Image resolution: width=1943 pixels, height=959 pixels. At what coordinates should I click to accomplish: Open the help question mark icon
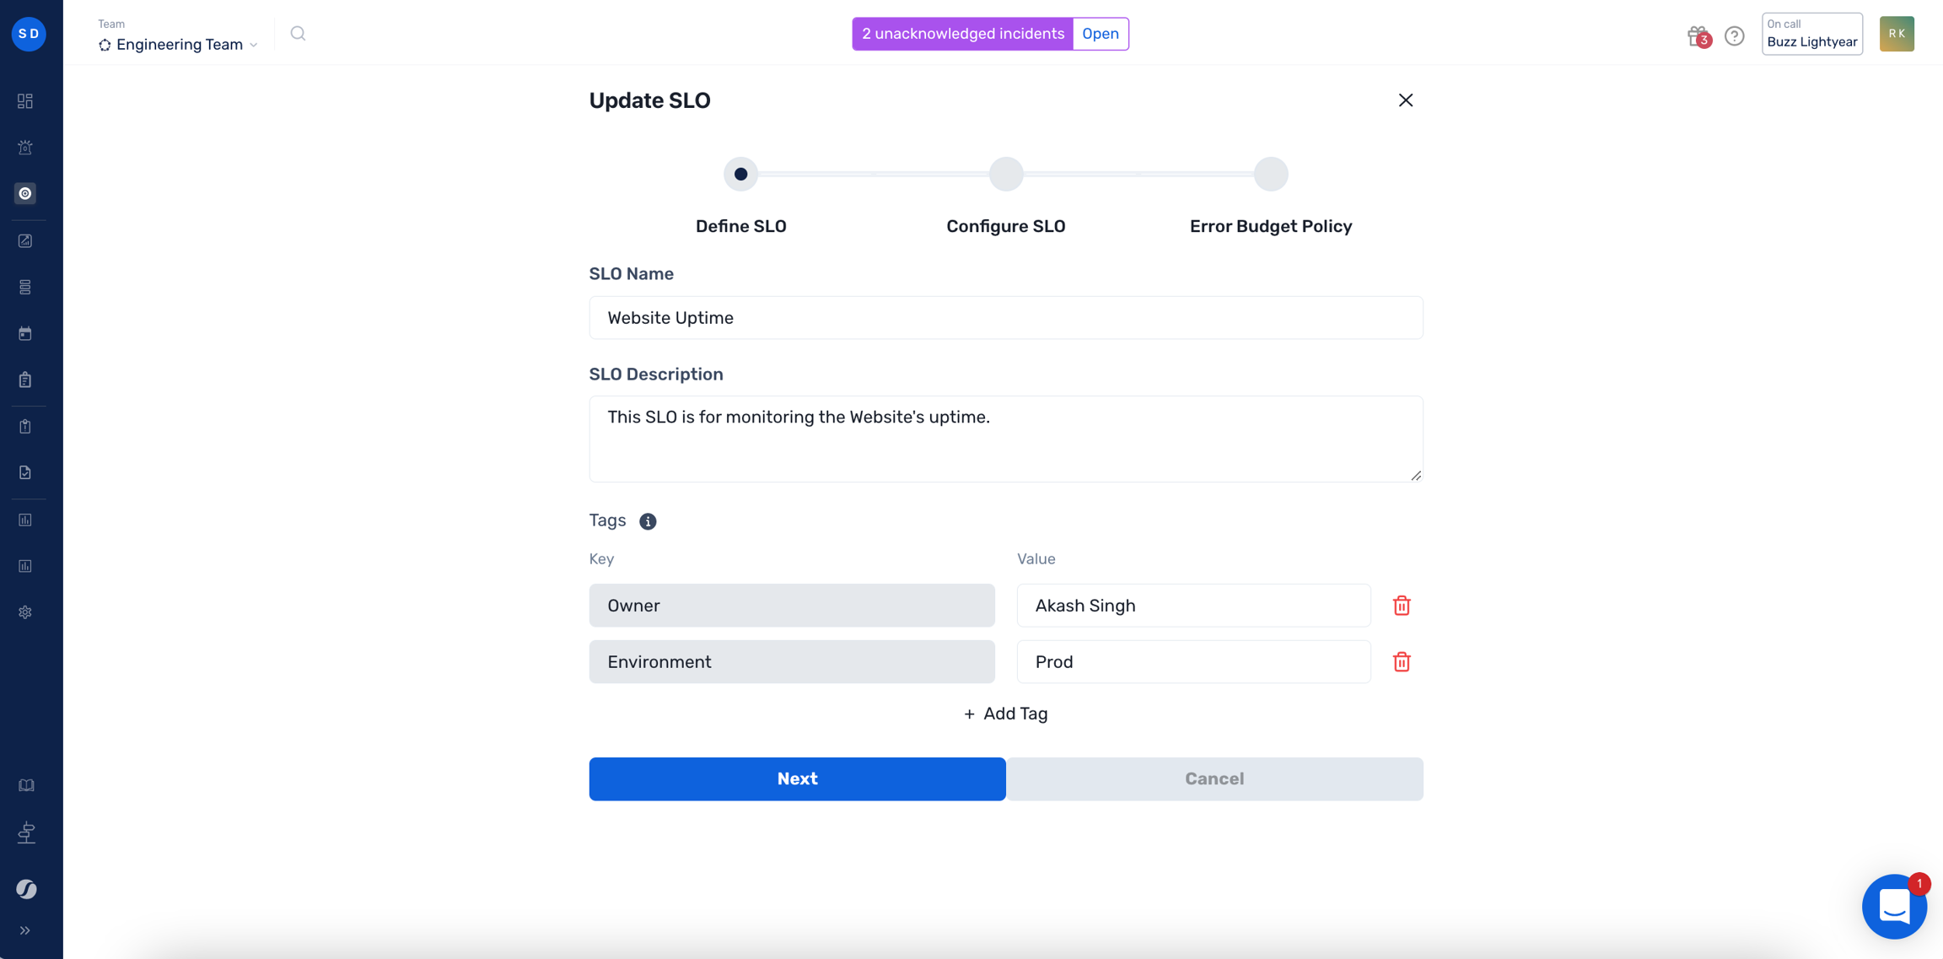click(x=1735, y=35)
